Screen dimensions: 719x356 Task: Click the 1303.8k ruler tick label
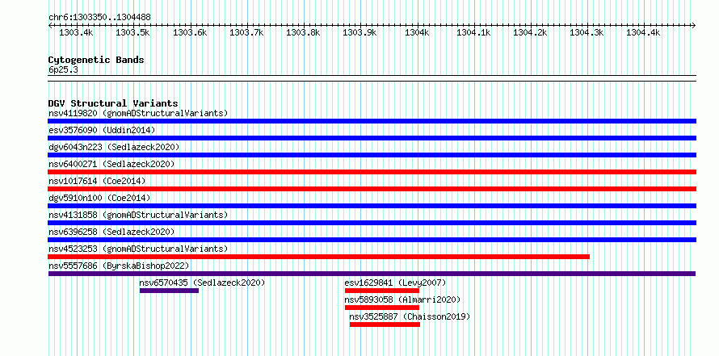coord(303,32)
